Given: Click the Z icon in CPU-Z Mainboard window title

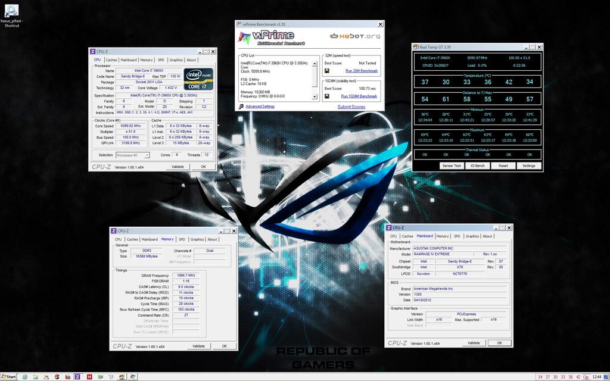Looking at the screenshot, I should pyautogui.click(x=388, y=228).
